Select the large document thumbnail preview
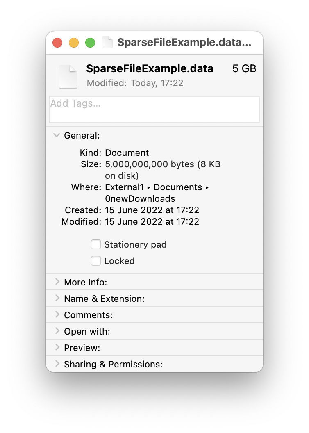The height and width of the screenshot is (433, 309). (68, 76)
